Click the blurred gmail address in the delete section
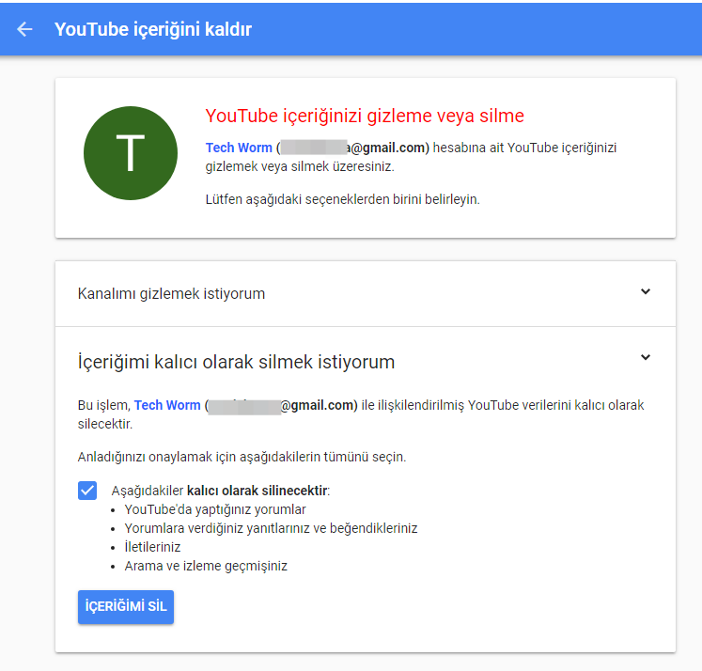702x671 pixels. click(281, 405)
